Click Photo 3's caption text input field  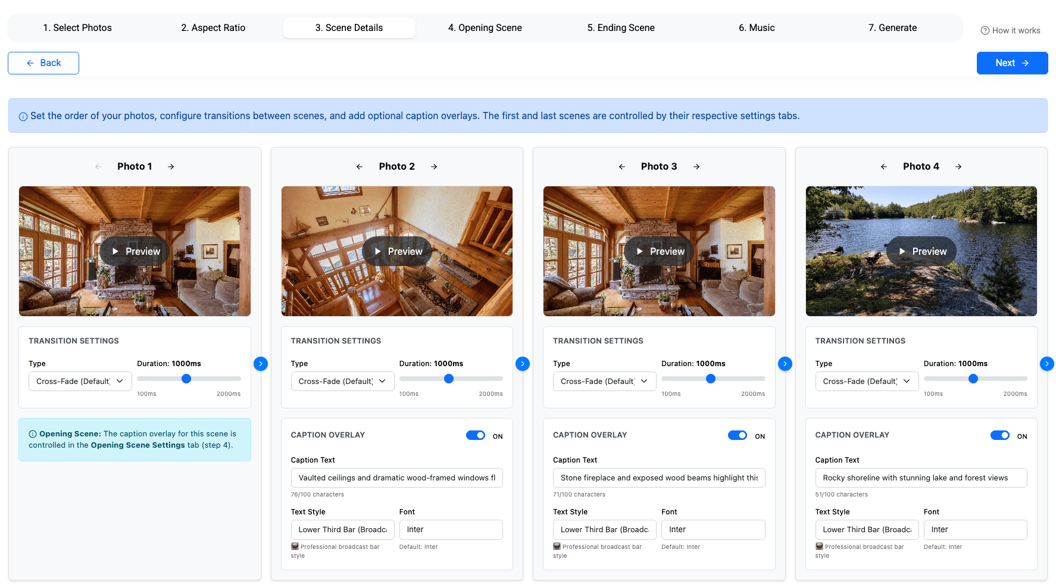point(658,477)
